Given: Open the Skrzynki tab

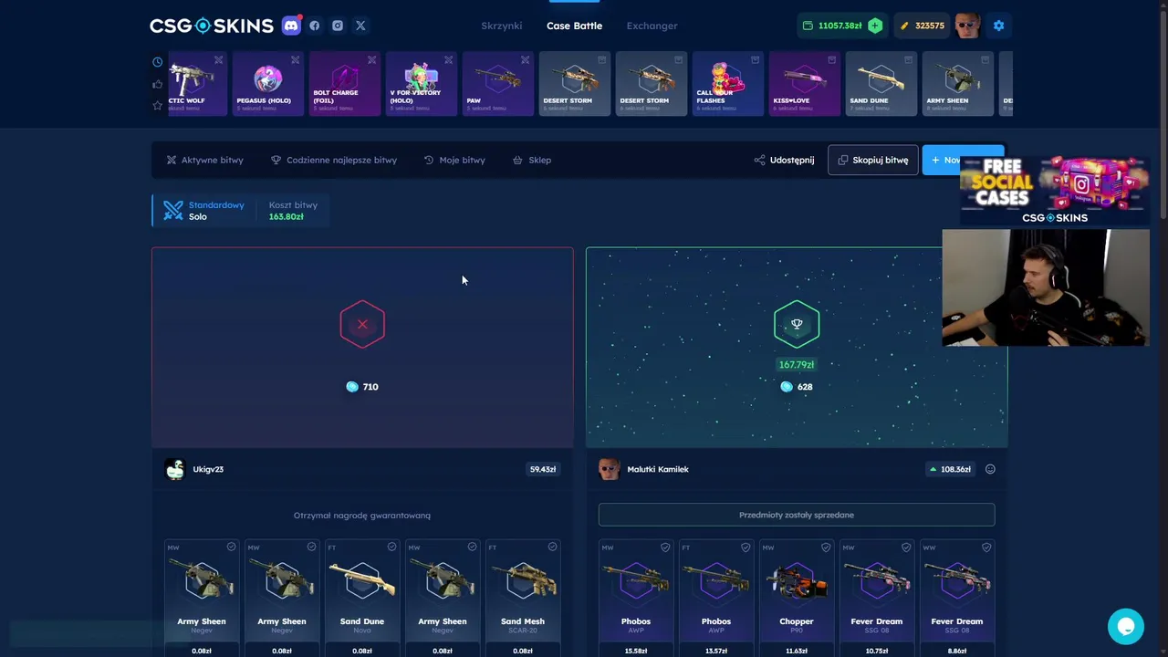Looking at the screenshot, I should (x=502, y=26).
